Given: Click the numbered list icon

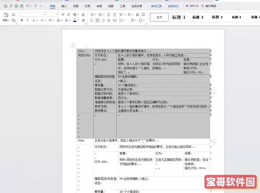Looking at the screenshot, I should click(x=100, y=15).
